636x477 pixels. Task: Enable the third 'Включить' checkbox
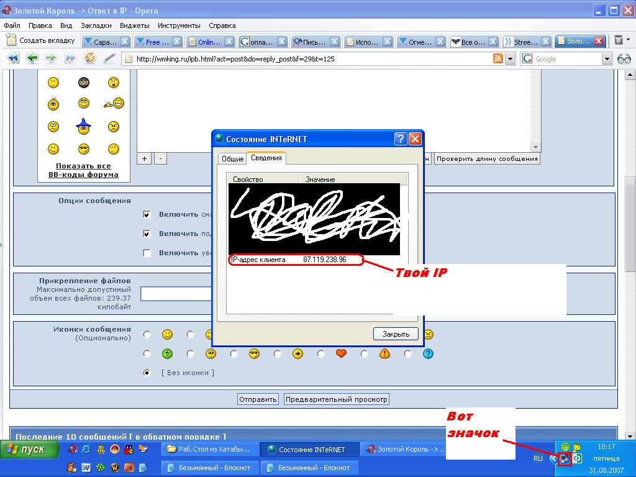coord(147,253)
